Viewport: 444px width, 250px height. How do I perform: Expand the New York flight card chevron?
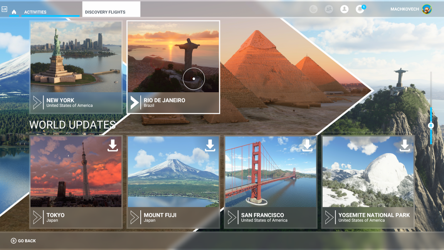tap(37, 102)
